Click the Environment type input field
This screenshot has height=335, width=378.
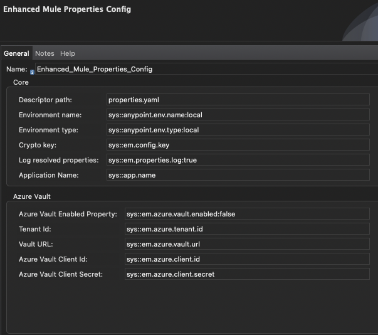point(238,130)
